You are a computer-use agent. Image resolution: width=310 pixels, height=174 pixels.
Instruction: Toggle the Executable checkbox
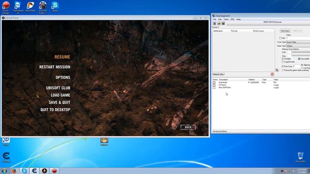point(299,59)
